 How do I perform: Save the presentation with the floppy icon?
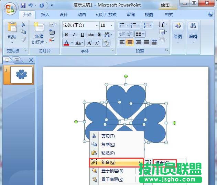(x=23, y=5)
